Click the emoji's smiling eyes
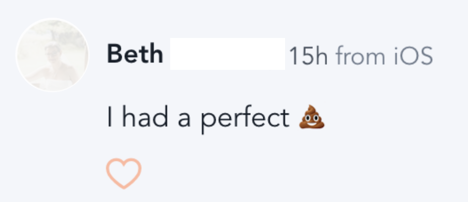The width and height of the screenshot is (468, 202). [x=312, y=118]
